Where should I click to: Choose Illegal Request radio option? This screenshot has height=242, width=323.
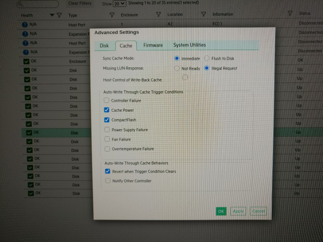click(207, 68)
